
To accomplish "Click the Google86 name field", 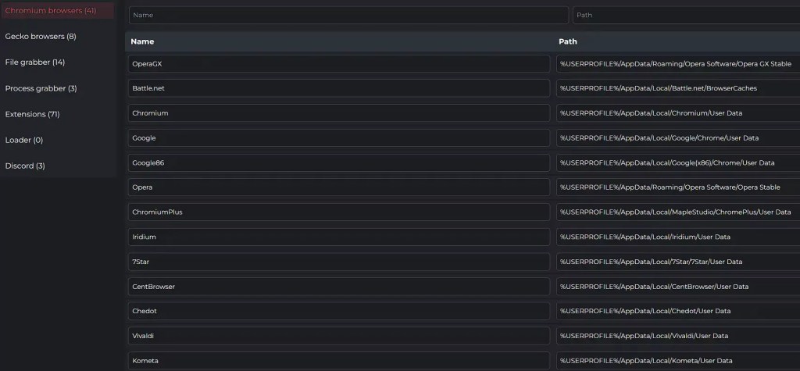I will click(339, 162).
